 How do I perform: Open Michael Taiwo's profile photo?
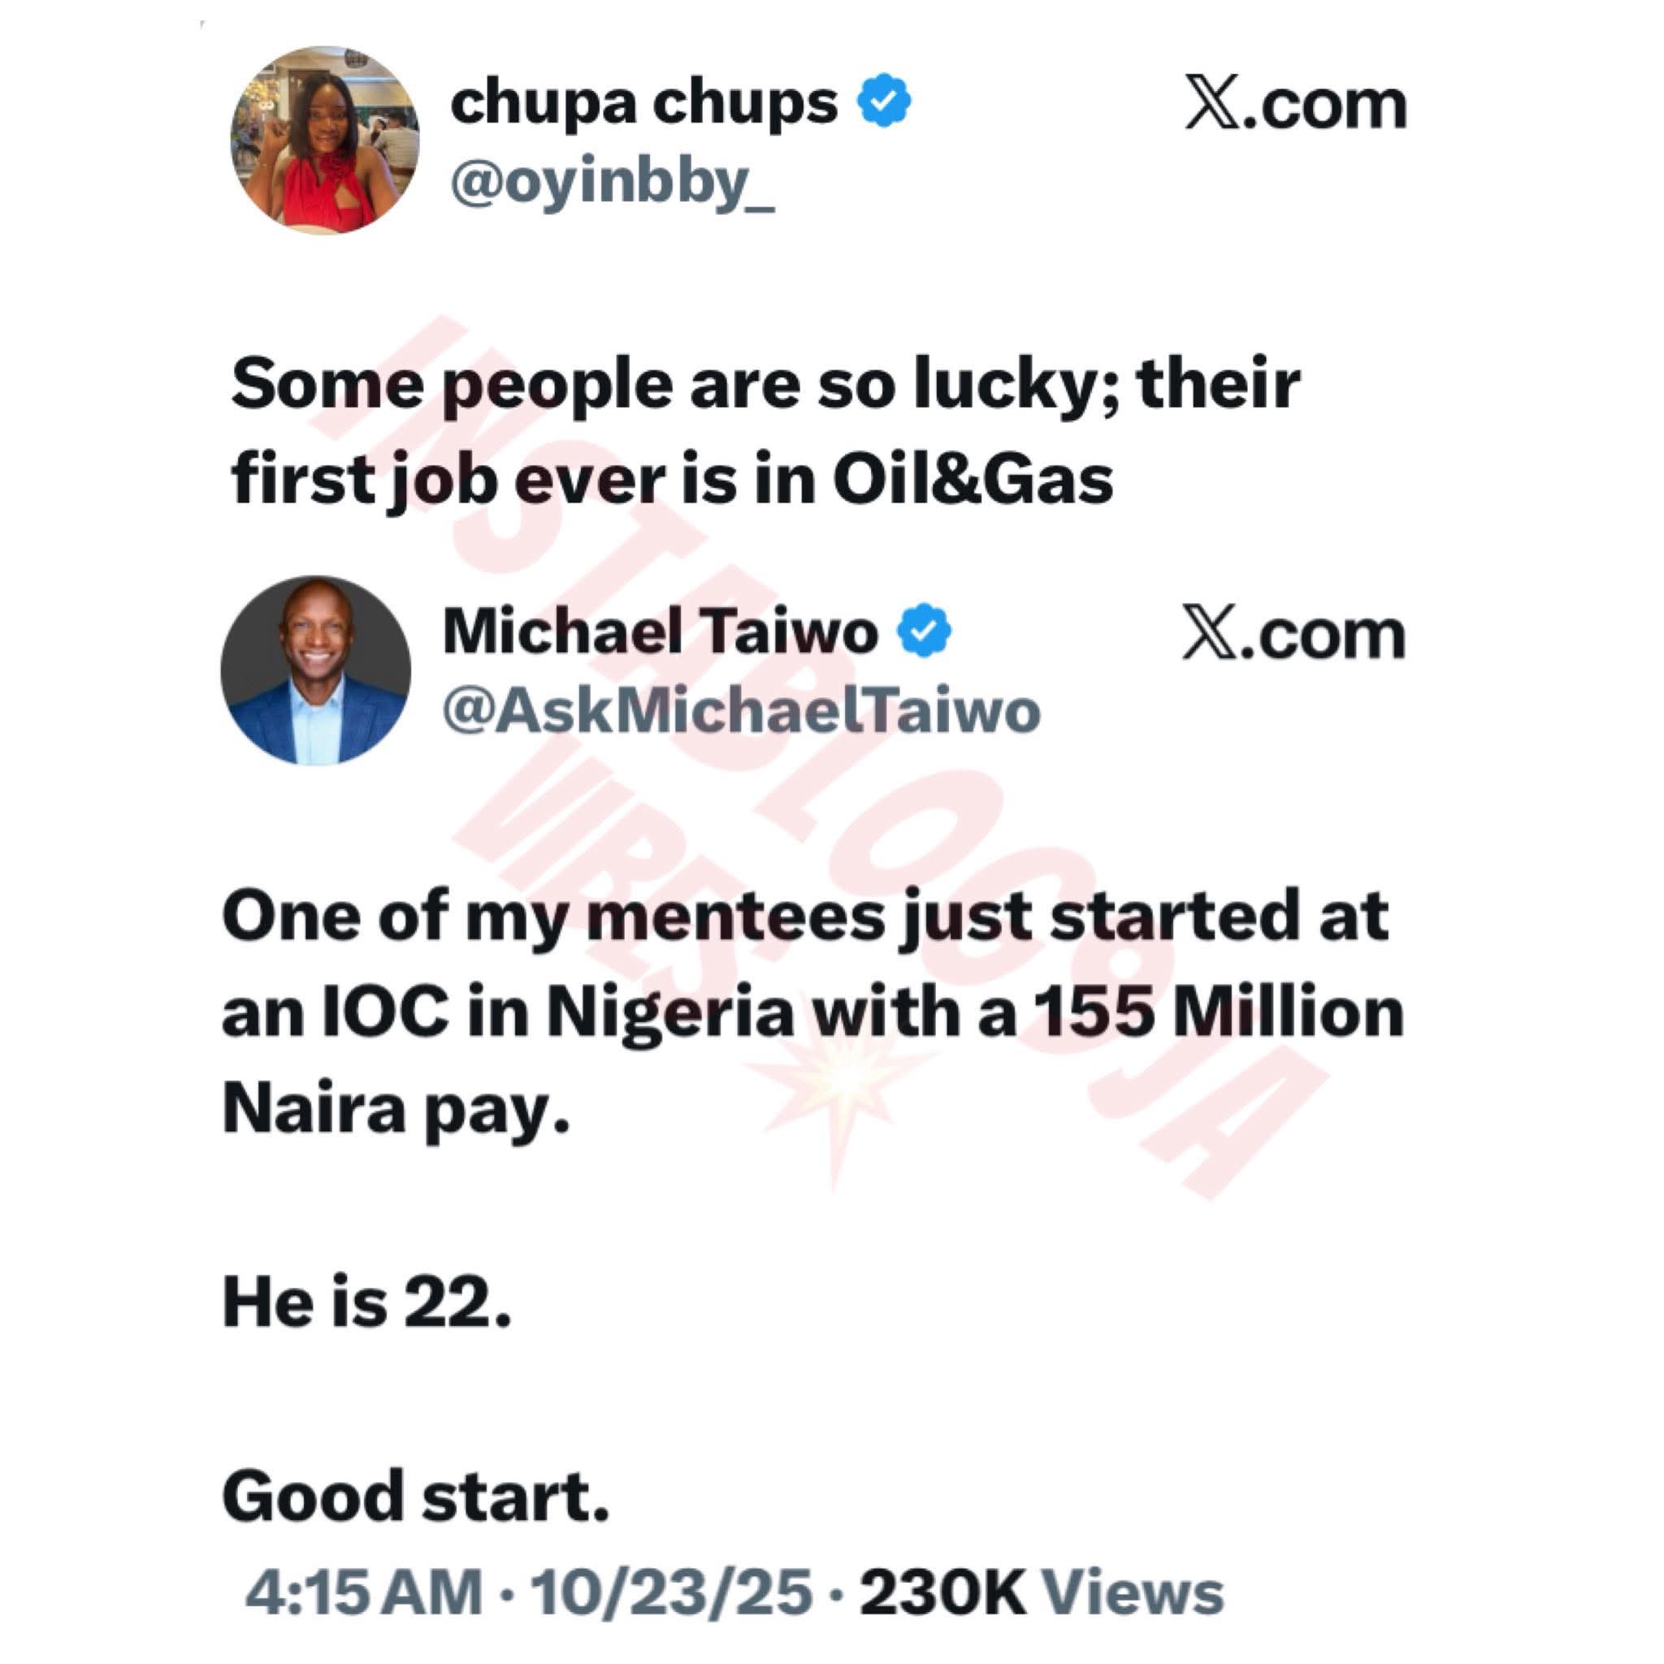click(315, 670)
